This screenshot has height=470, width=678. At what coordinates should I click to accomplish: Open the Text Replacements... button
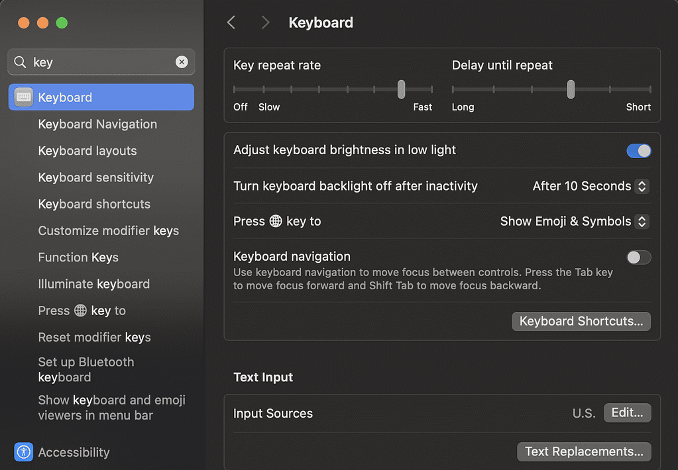click(x=583, y=451)
